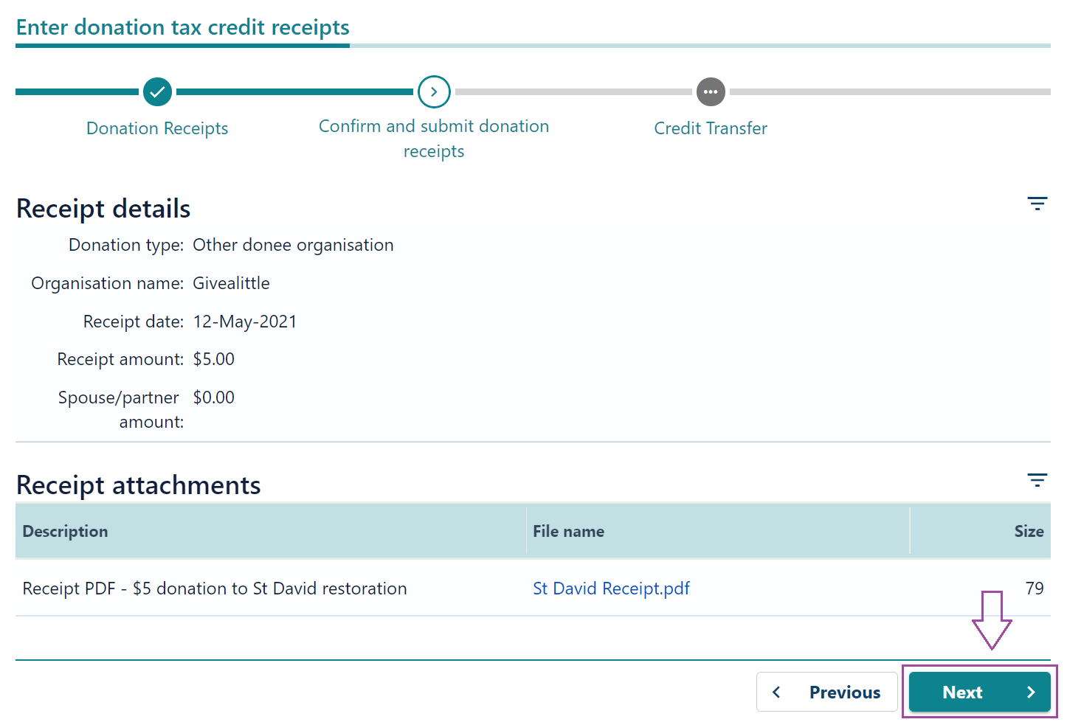Click the right chevron on Next button

pos(1031,692)
